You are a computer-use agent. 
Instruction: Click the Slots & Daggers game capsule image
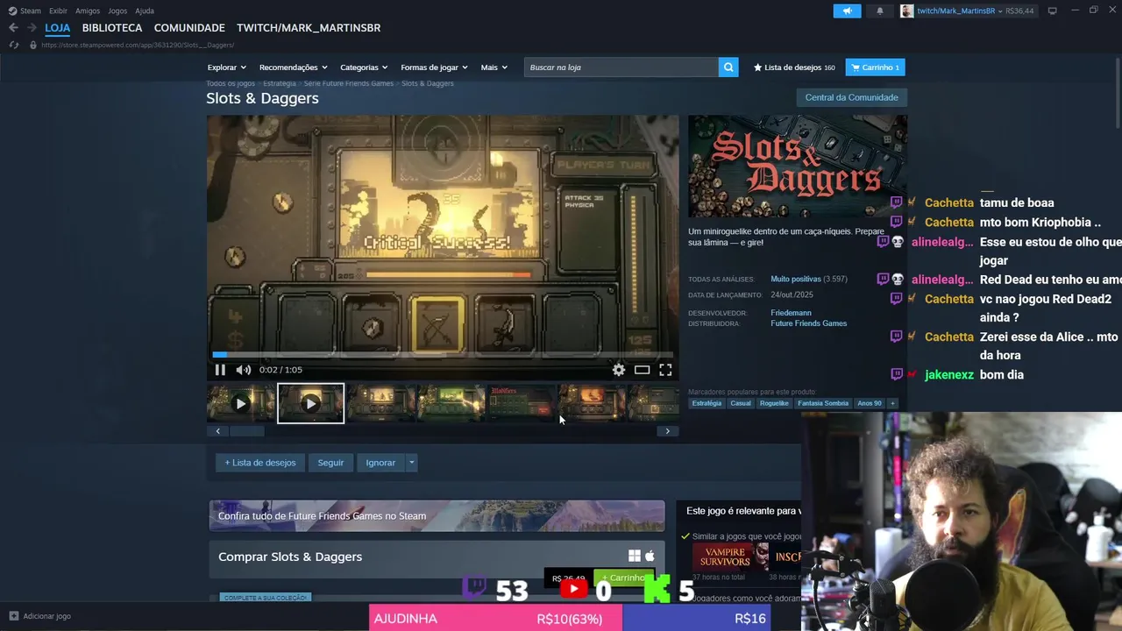pos(798,167)
